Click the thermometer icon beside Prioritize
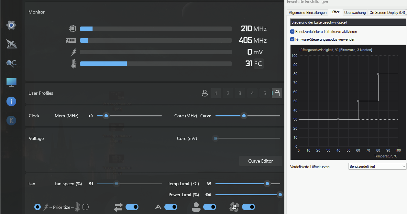The height and width of the screenshot is (214, 407). click(77, 207)
